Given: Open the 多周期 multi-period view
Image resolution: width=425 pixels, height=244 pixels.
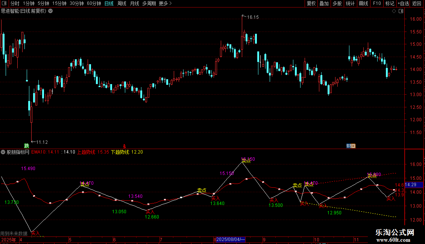Looking at the screenshot, I should [x=149, y=3].
